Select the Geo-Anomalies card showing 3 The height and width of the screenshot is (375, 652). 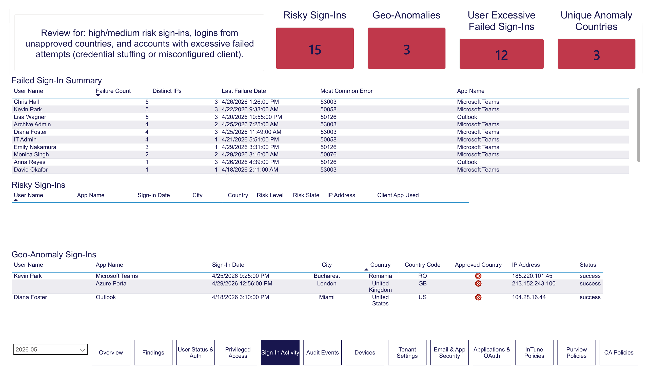pos(406,48)
